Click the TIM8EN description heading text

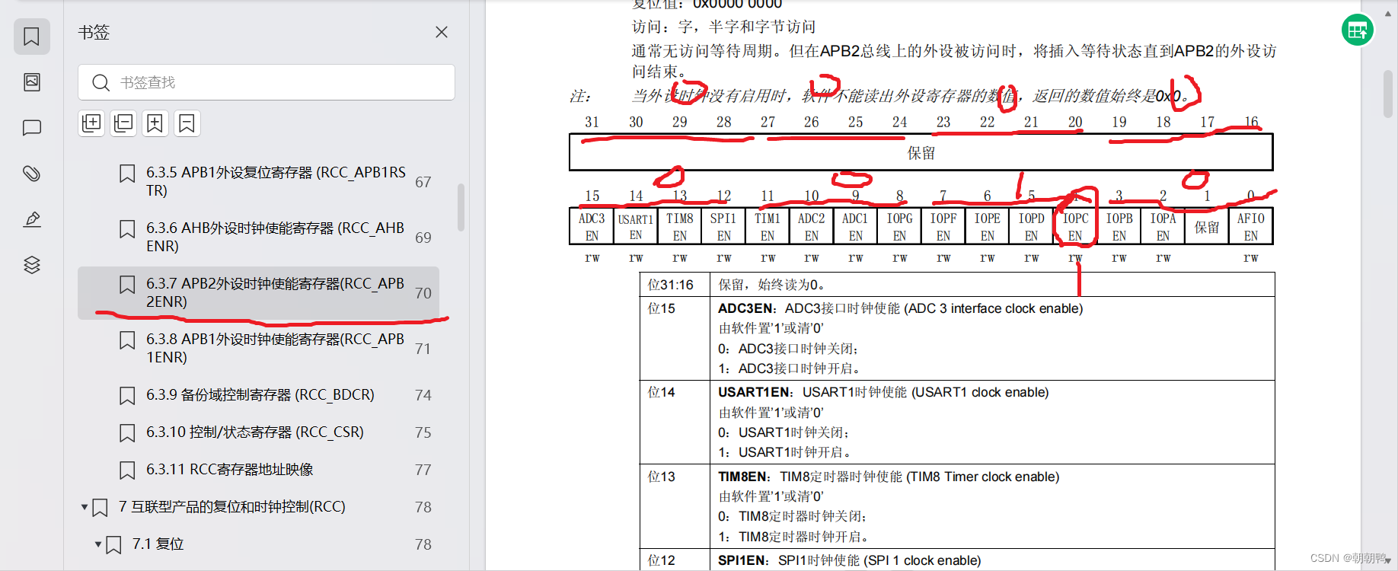[889, 477]
